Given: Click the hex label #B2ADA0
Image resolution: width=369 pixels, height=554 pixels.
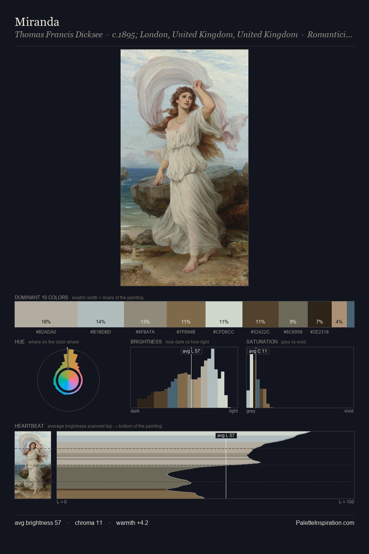Looking at the screenshot, I should [46, 332].
